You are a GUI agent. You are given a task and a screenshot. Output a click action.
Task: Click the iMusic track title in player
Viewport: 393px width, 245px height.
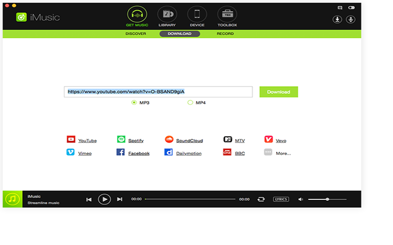pos(34,196)
